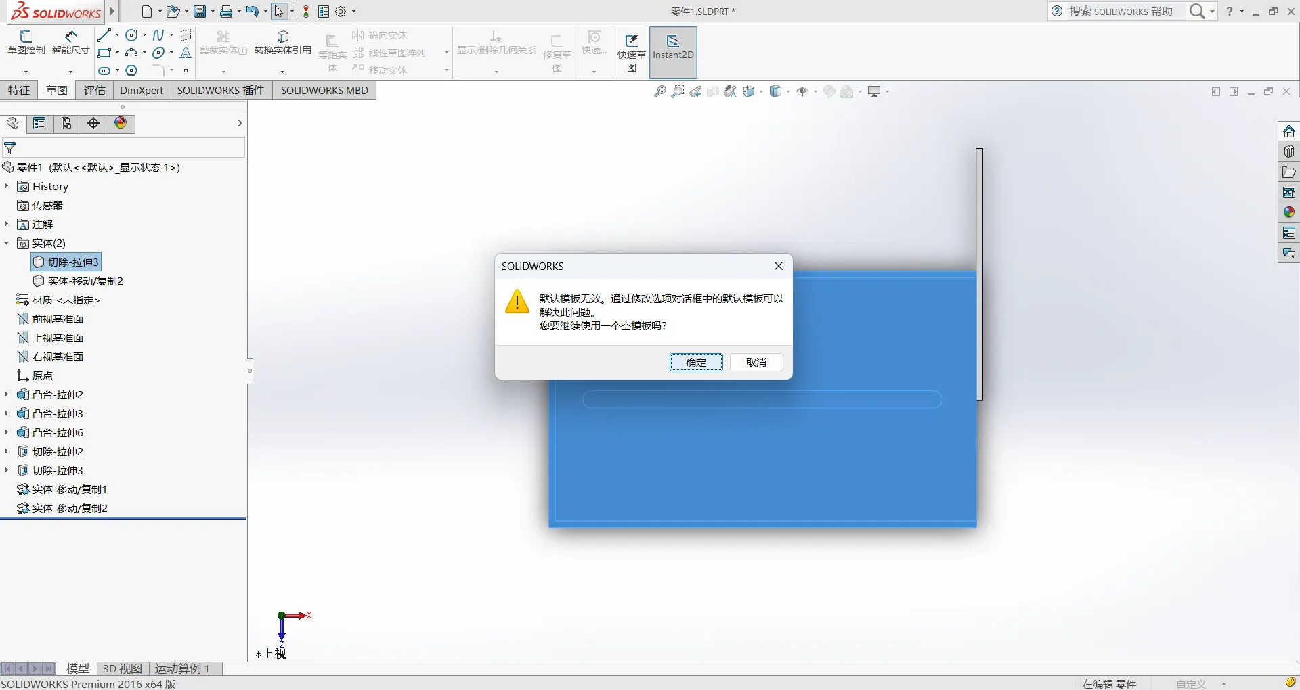Toggle the Instant2D button
Viewport: 1300px width, 690px height.
[673, 53]
